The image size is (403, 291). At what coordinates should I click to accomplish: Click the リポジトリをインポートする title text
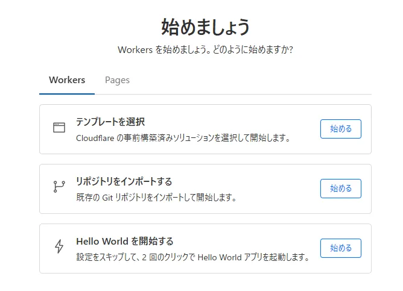(124, 181)
